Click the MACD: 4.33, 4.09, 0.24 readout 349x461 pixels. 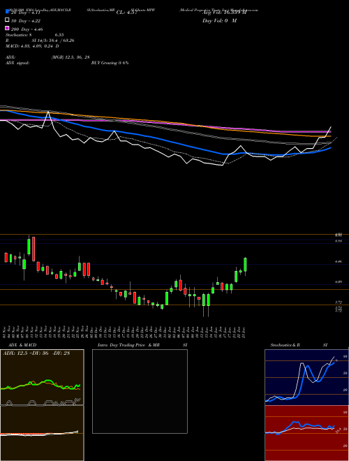point(32,46)
